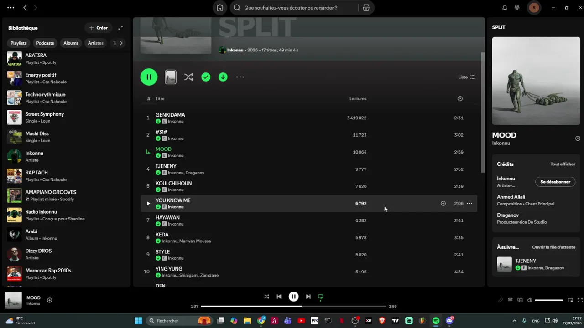The width and height of the screenshot is (584, 328).
Task: Click the SPLIT album art in the right panel
Action: (x=536, y=81)
